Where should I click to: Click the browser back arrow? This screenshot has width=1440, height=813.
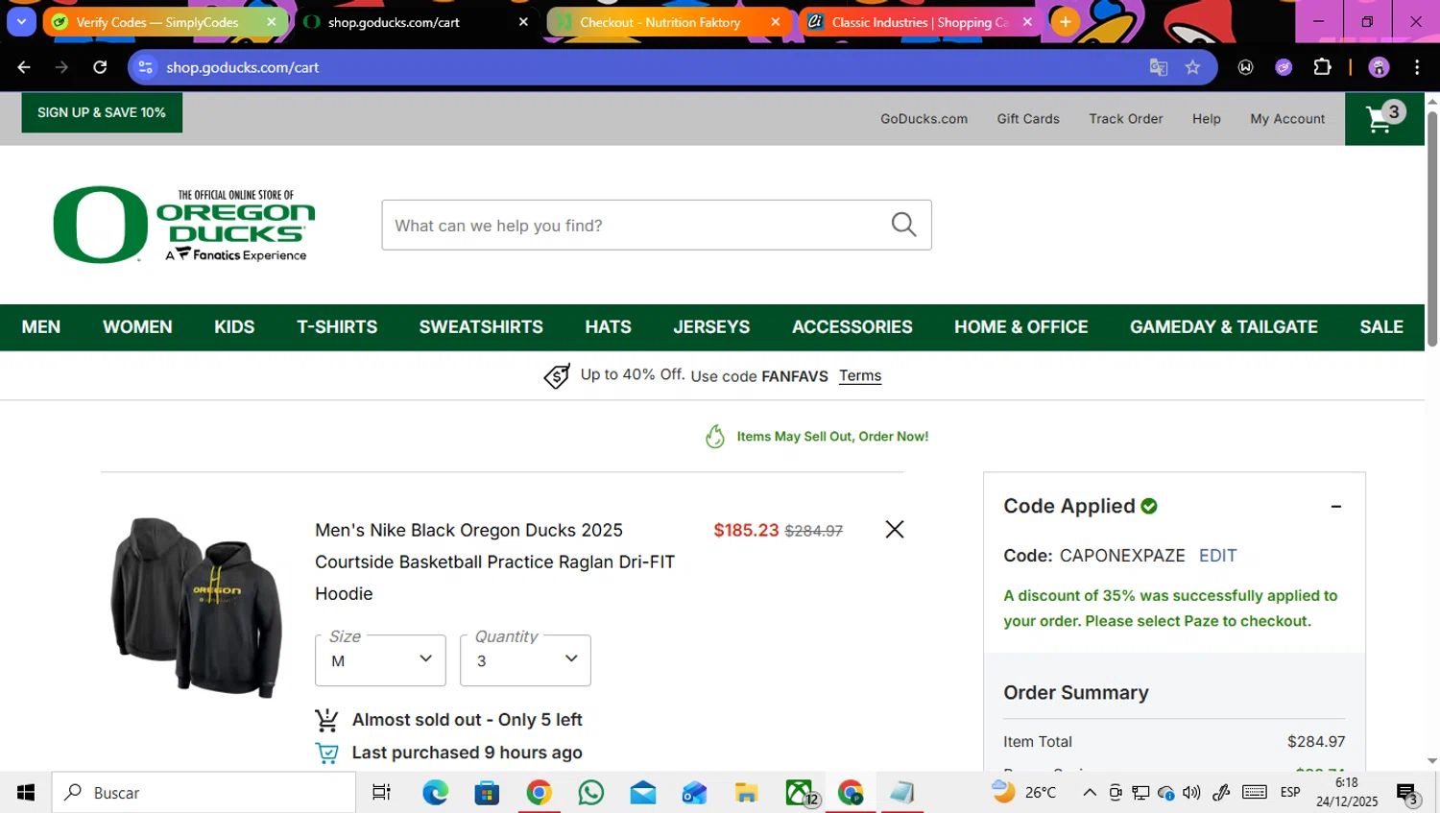(x=24, y=67)
